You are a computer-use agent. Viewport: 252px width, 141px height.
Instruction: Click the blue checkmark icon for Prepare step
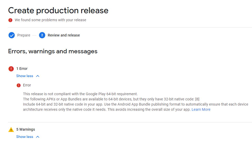click(x=12, y=35)
